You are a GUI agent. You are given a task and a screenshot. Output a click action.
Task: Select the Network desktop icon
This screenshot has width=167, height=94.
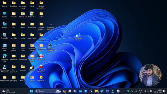pyautogui.click(x=4, y=25)
